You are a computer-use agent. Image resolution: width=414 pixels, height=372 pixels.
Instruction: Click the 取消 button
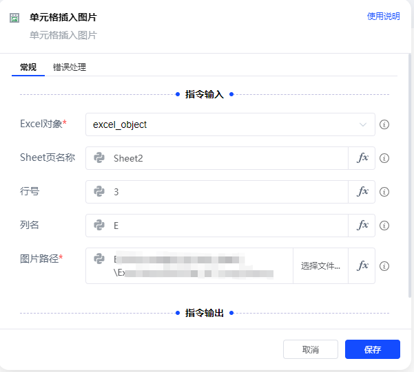pos(311,349)
